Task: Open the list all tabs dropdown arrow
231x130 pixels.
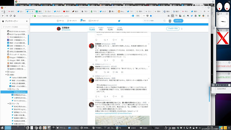Action: [x=208, y=11]
